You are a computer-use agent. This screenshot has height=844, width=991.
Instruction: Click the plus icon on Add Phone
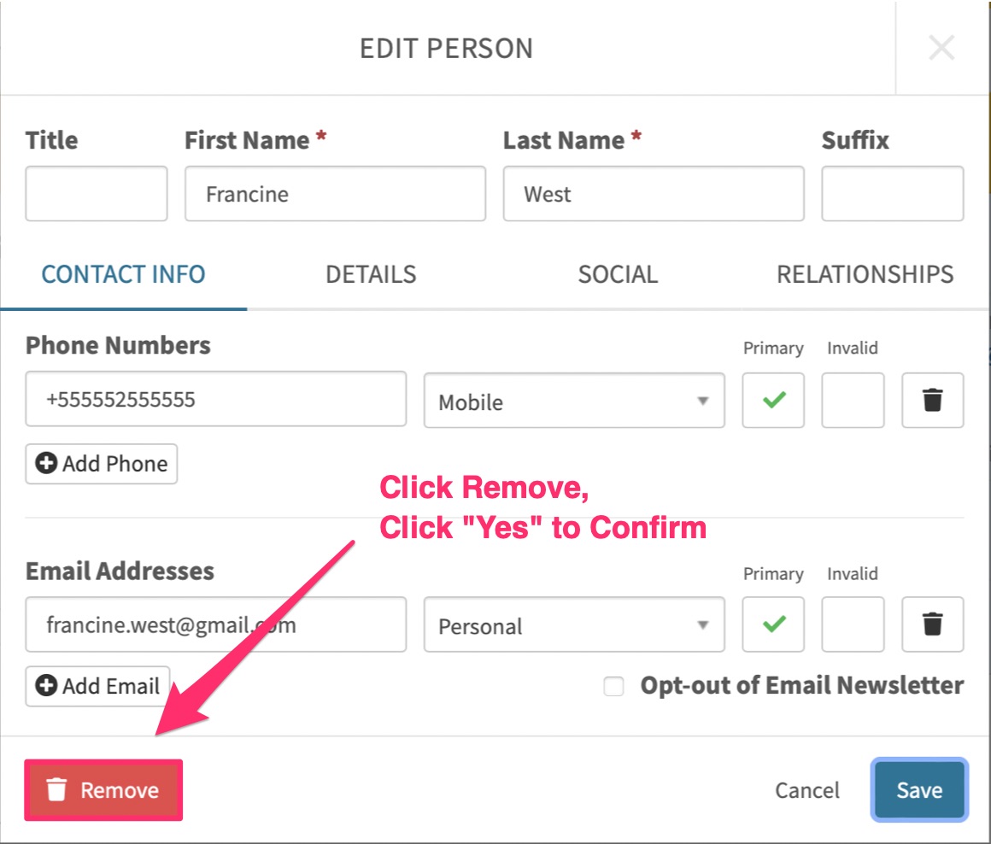click(46, 463)
